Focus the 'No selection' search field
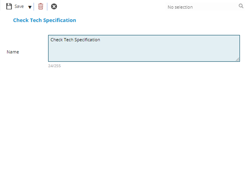This screenshot has height=189, width=247. click(x=202, y=7)
